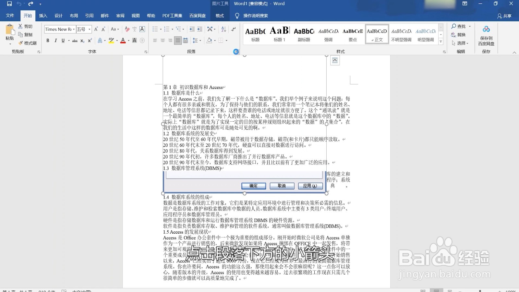The image size is (519, 292).
Task: Switch to the Insert (插入) tab
Action: pyautogui.click(x=43, y=16)
